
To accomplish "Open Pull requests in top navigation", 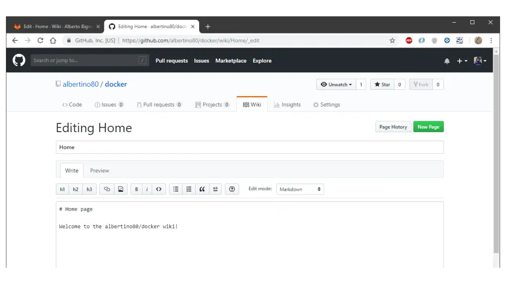I will point(171,61).
